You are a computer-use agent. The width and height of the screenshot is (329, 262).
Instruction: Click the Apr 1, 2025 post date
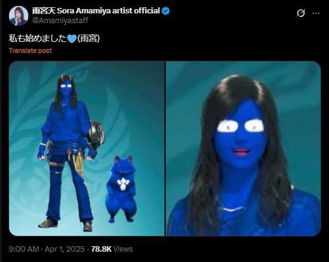point(65,249)
